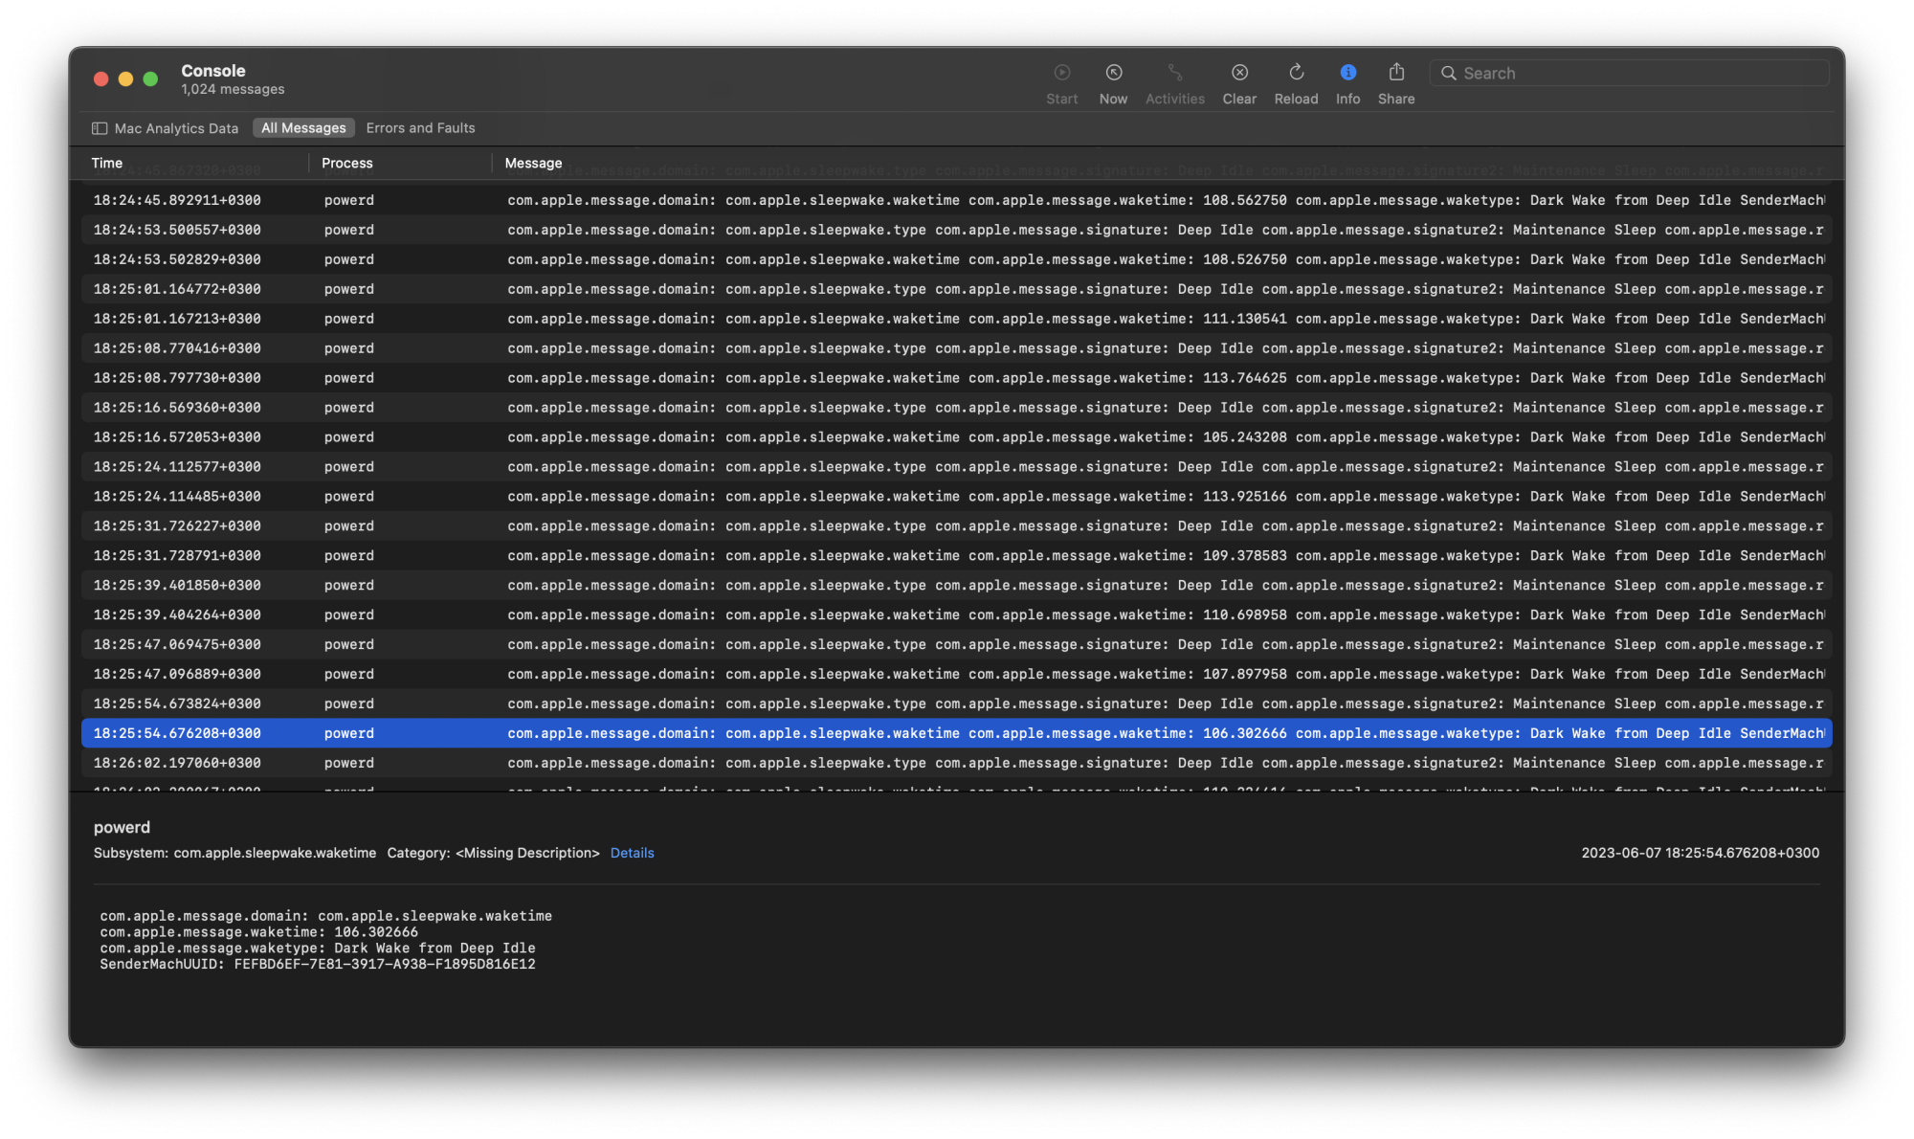Select log row 18:25:01.164772+0300
The image size is (1914, 1139).
957,289
